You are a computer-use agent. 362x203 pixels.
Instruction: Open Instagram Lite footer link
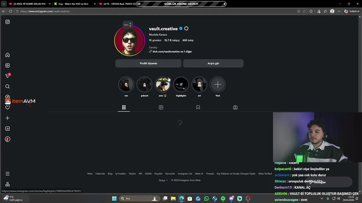185,174
